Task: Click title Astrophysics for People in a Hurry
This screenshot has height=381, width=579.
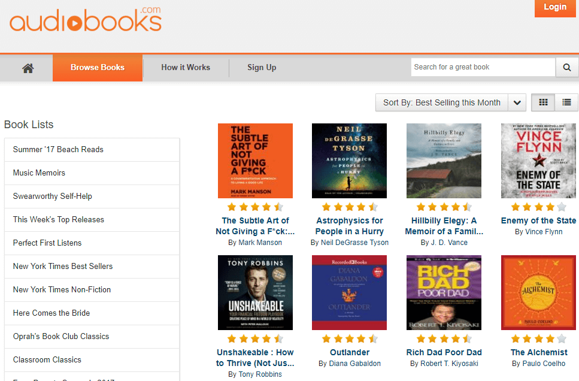Action: [349, 226]
